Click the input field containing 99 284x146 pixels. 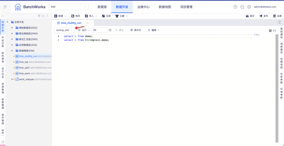tap(100, 30)
